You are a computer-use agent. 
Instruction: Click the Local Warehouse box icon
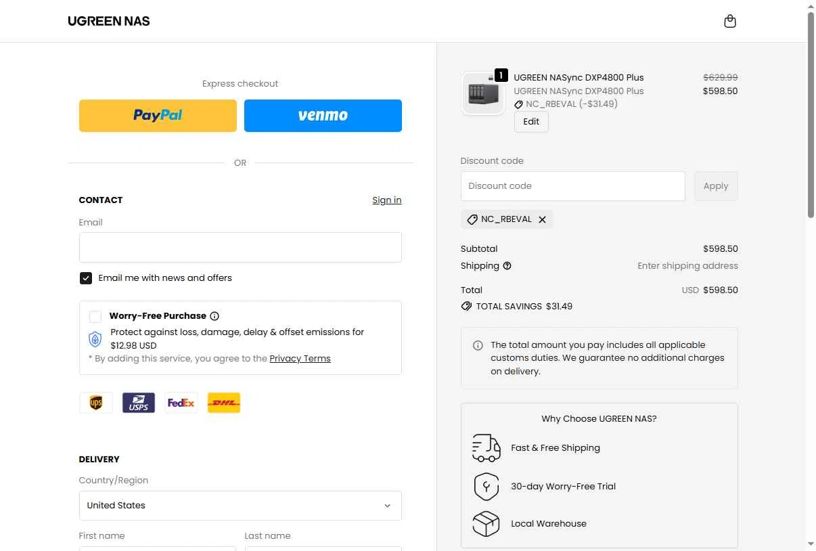486,523
